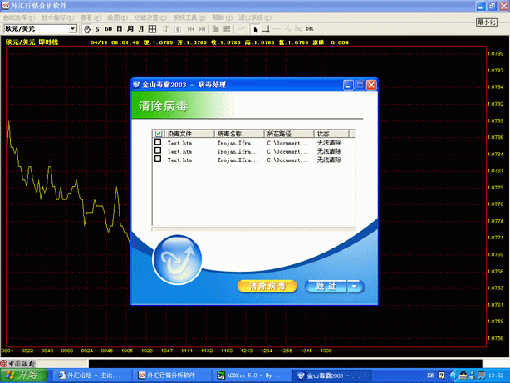Select the 60-minute period button
Image resolution: width=510 pixels, height=383 pixels.
pos(108,29)
